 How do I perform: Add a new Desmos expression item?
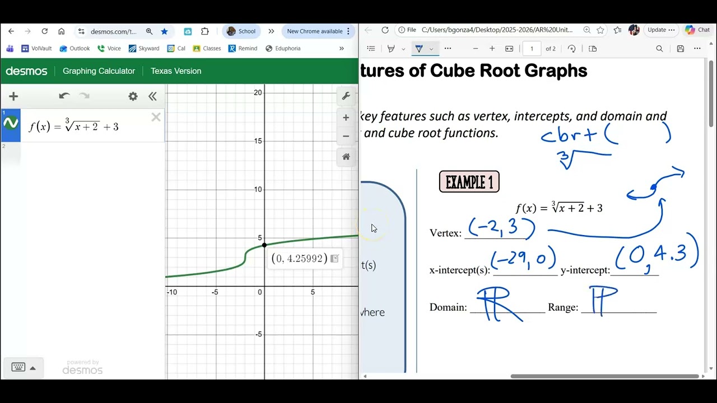pos(13,96)
